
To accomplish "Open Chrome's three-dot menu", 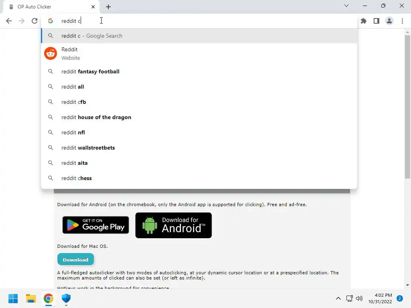I will pyautogui.click(x=402, y=21).
